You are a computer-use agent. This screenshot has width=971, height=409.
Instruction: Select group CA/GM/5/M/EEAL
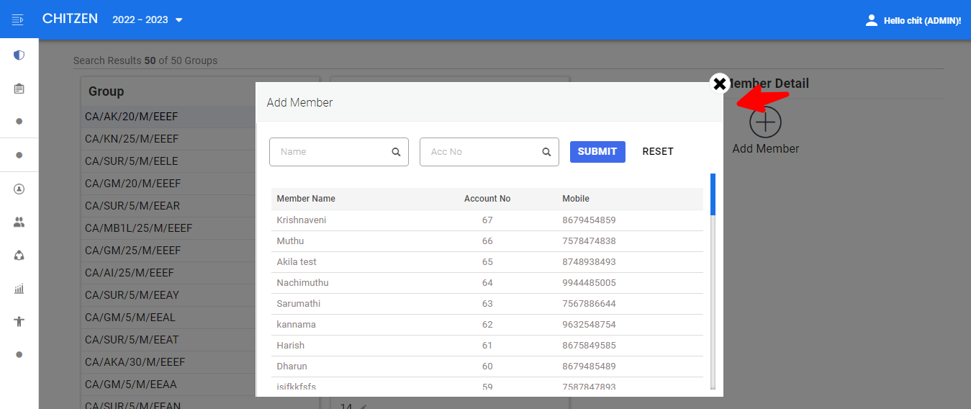[x=168, y=318]
